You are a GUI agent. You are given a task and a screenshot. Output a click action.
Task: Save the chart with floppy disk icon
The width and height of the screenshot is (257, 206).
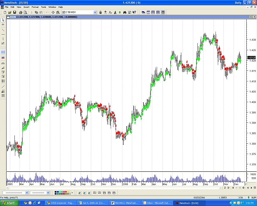tap(14, 12)
